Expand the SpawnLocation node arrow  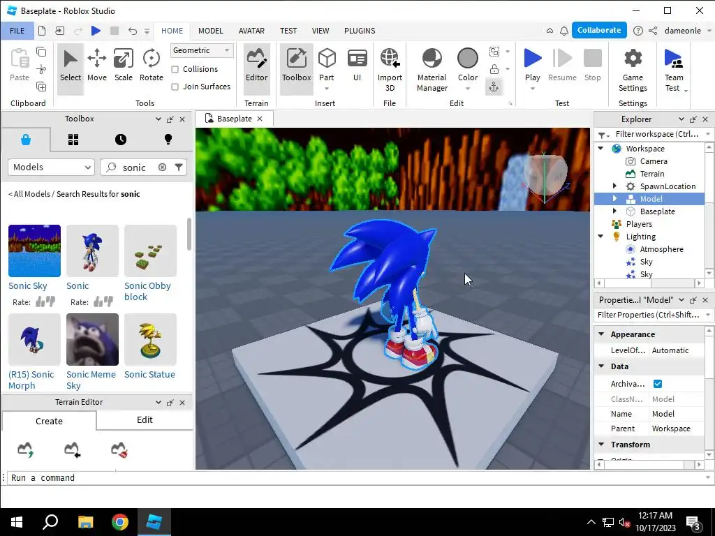click(614, 186)
